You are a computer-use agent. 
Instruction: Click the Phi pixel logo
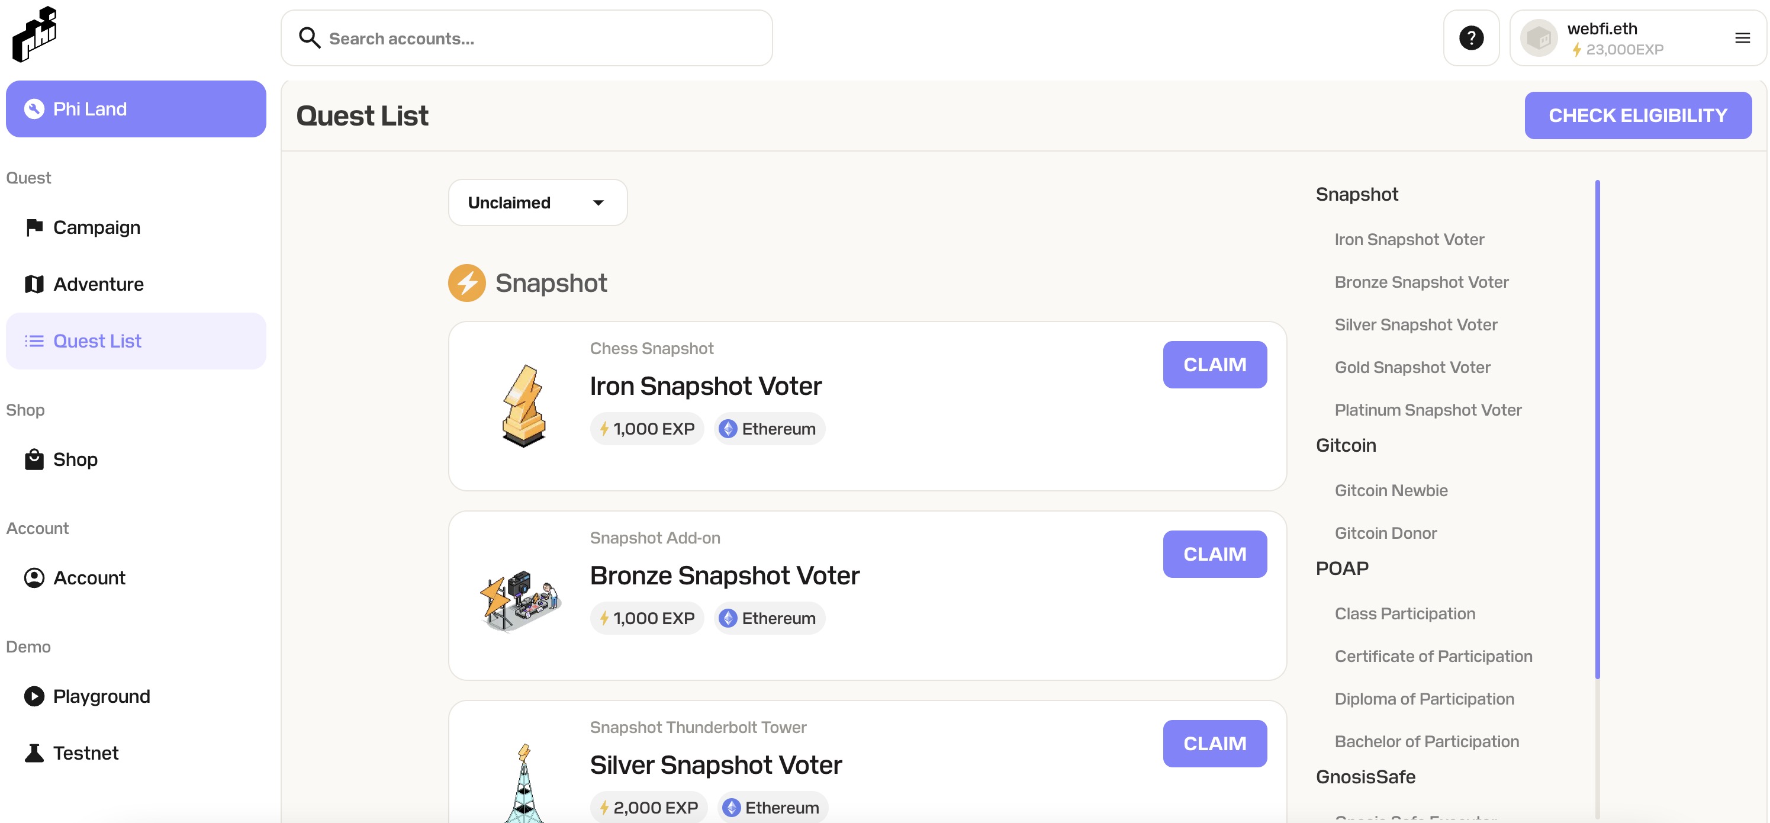pos(34,34)
